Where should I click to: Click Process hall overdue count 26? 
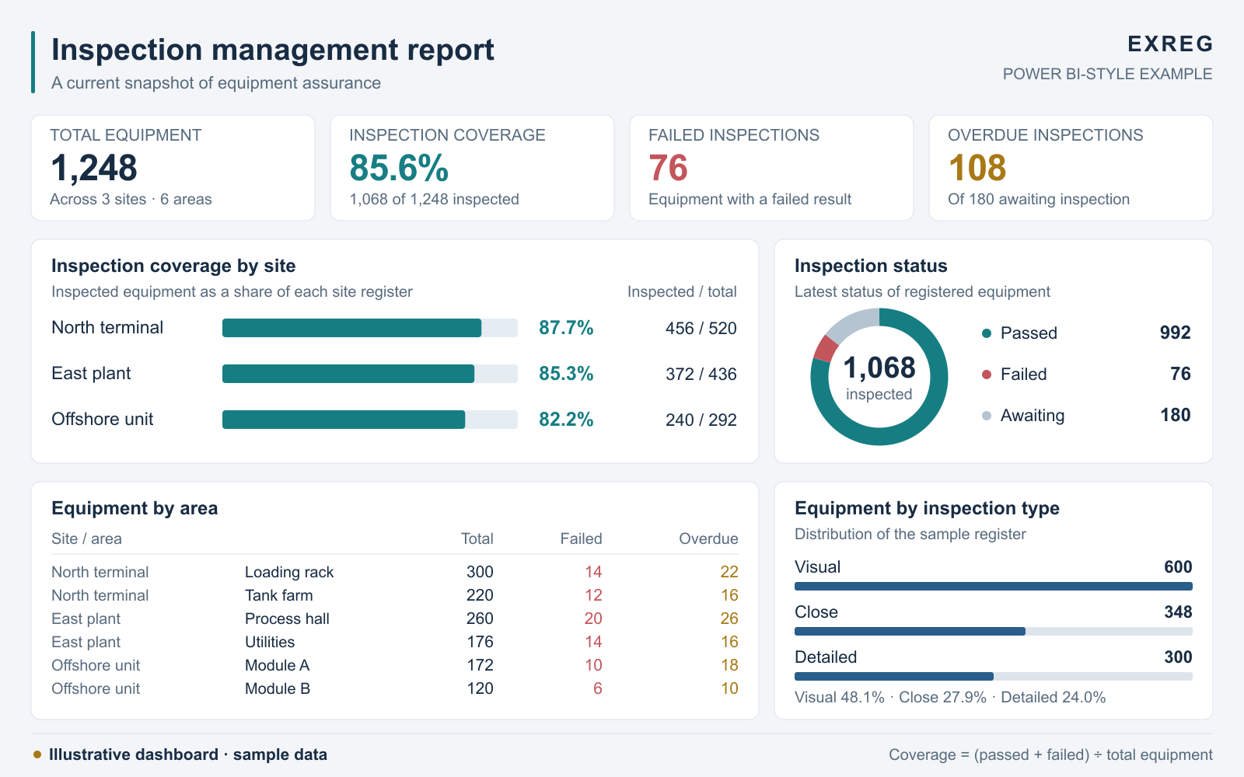729,618
